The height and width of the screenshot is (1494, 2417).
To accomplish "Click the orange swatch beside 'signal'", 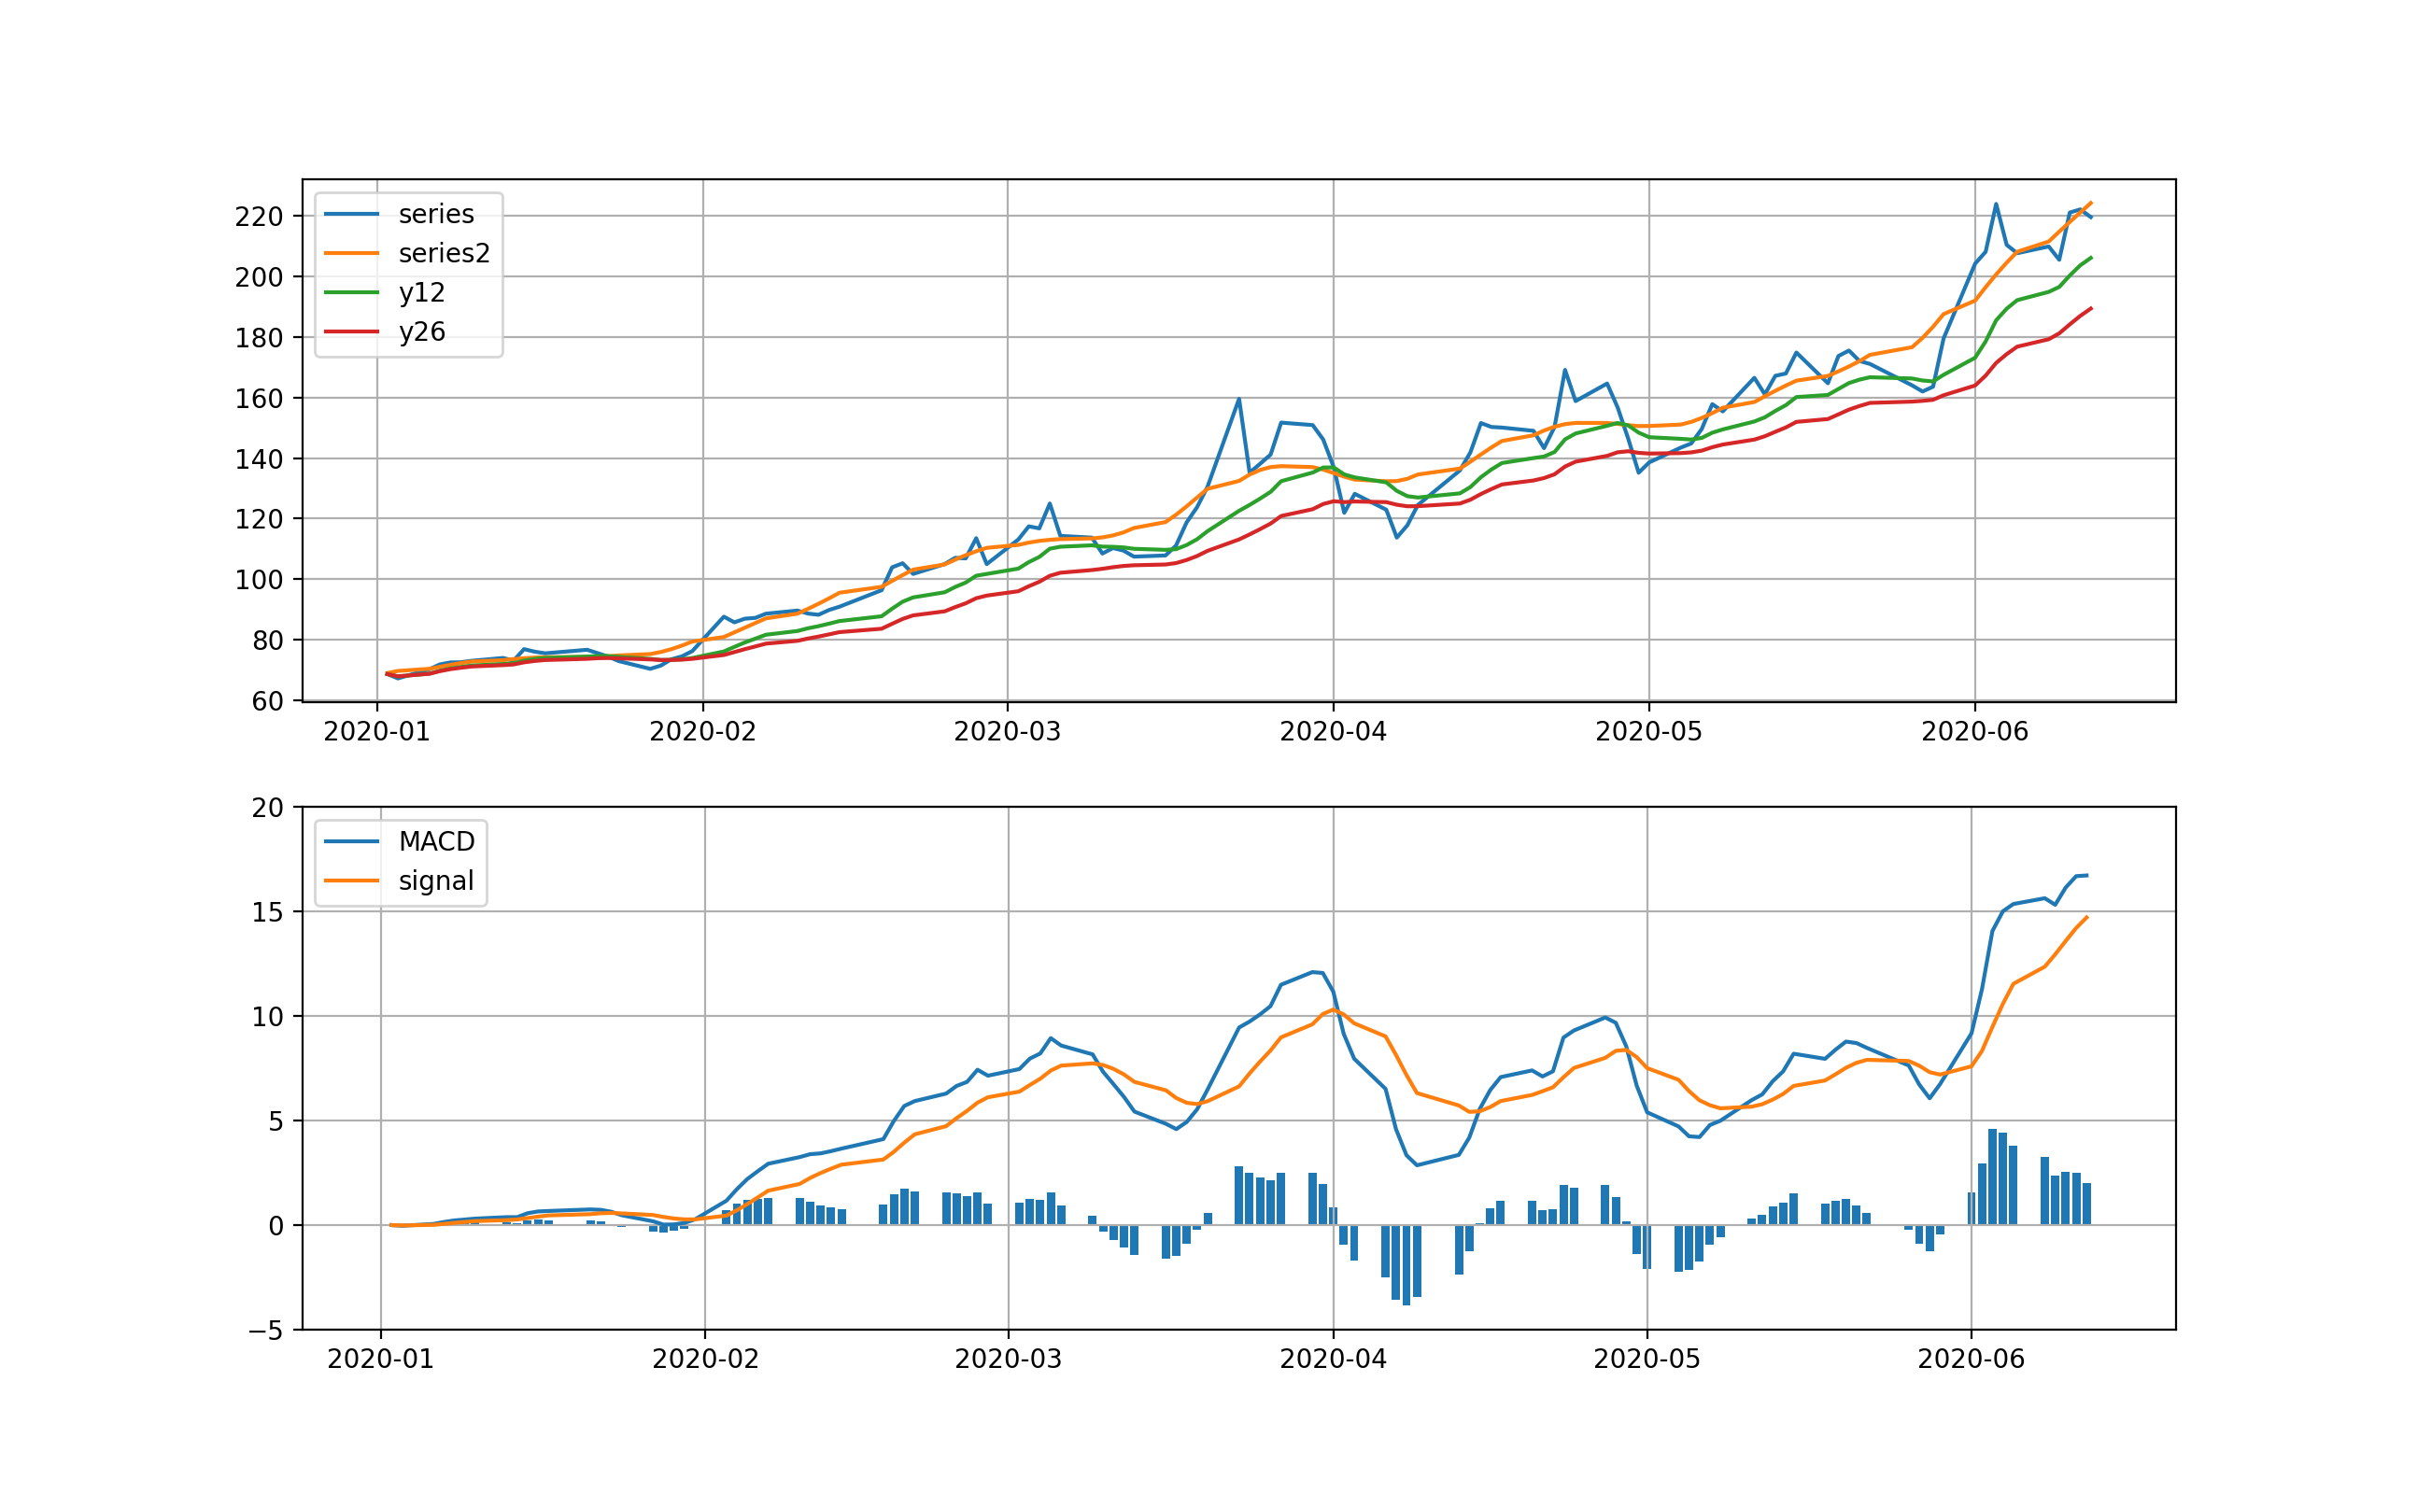I will [x=351, y=881].
